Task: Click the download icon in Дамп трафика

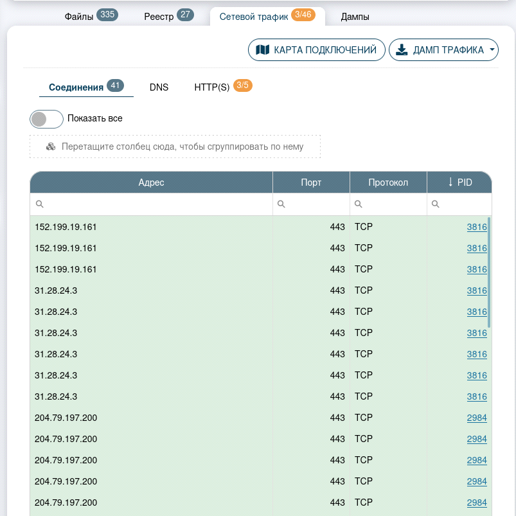Action: click(402, 50)
